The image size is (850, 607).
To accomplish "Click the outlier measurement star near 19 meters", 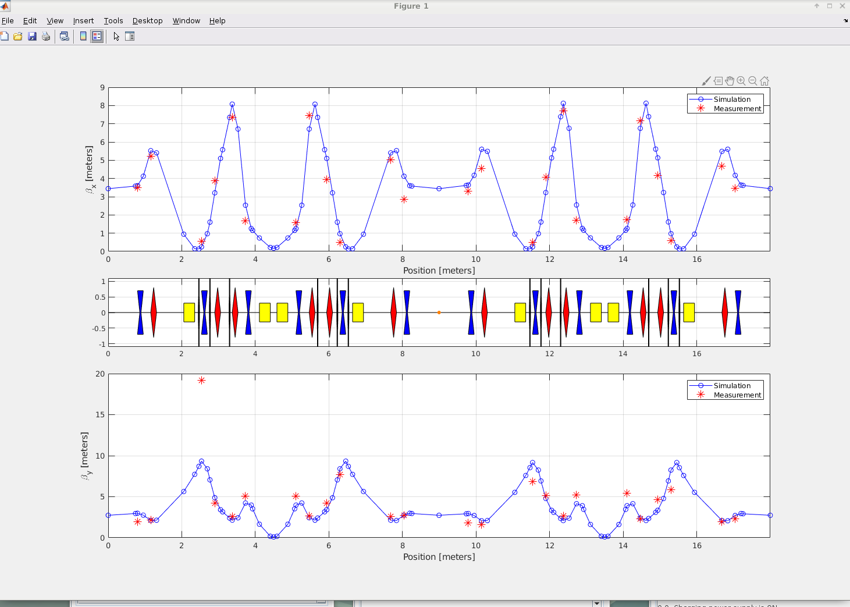I will click(201, 381).
